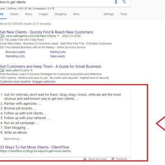Click into the search query input field
Screen dimensions: 165x165
click(x=57, y=2)
